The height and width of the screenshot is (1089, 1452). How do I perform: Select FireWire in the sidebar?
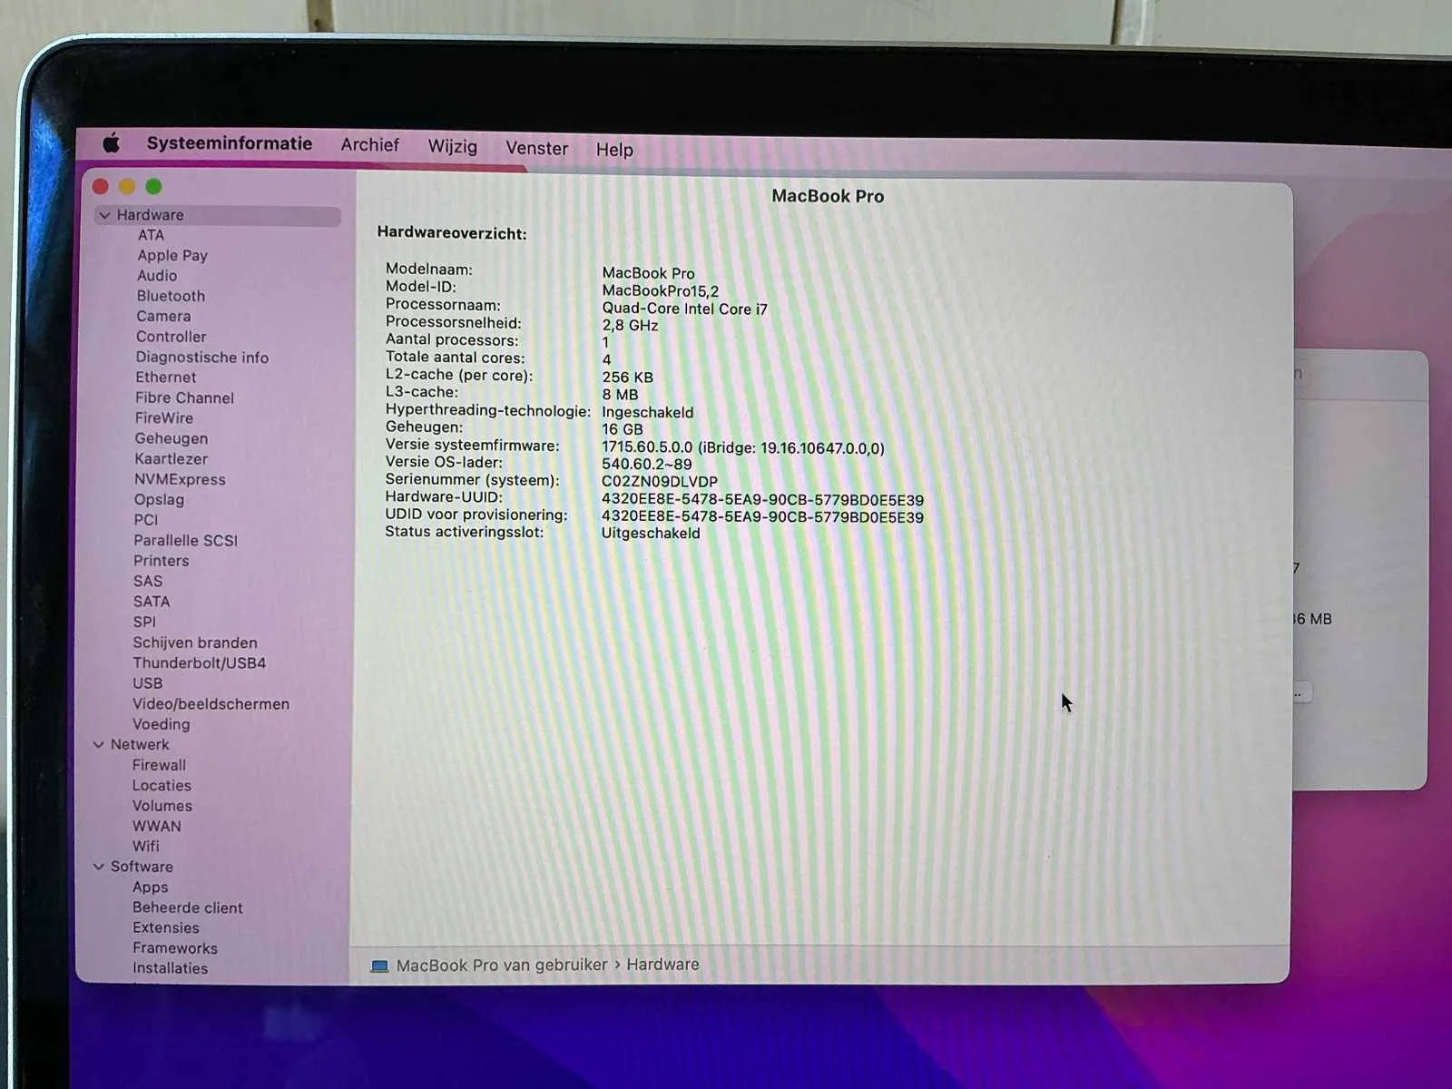point(164,418)
